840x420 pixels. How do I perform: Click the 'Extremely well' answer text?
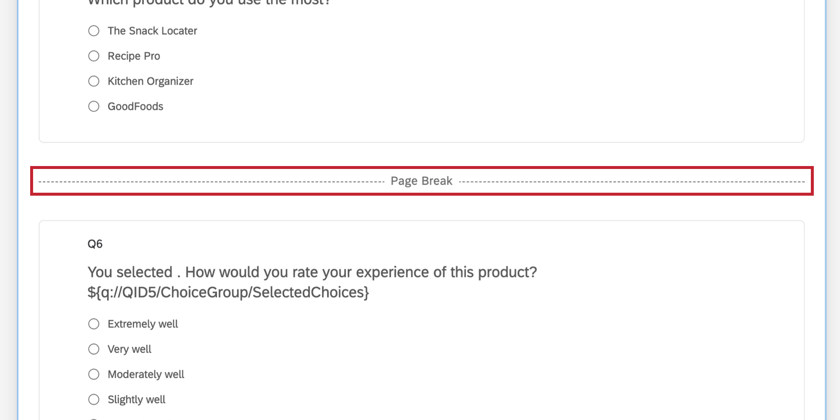point(143,324)
